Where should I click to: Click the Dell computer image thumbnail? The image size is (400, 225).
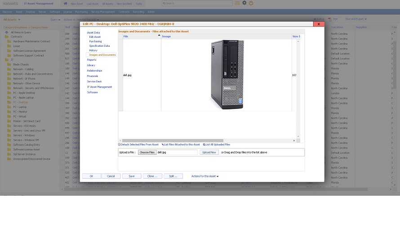(227, 75)
